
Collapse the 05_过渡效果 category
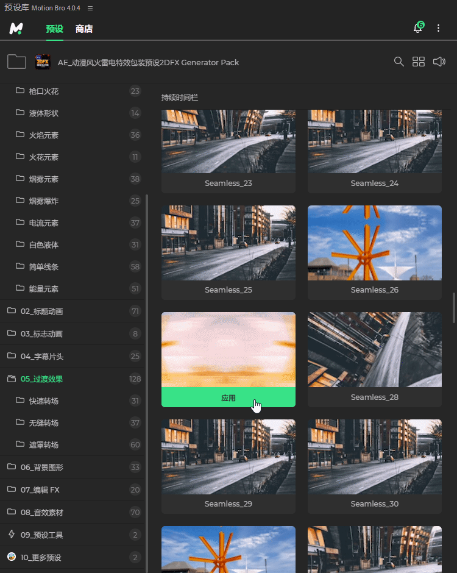(73, 379)
